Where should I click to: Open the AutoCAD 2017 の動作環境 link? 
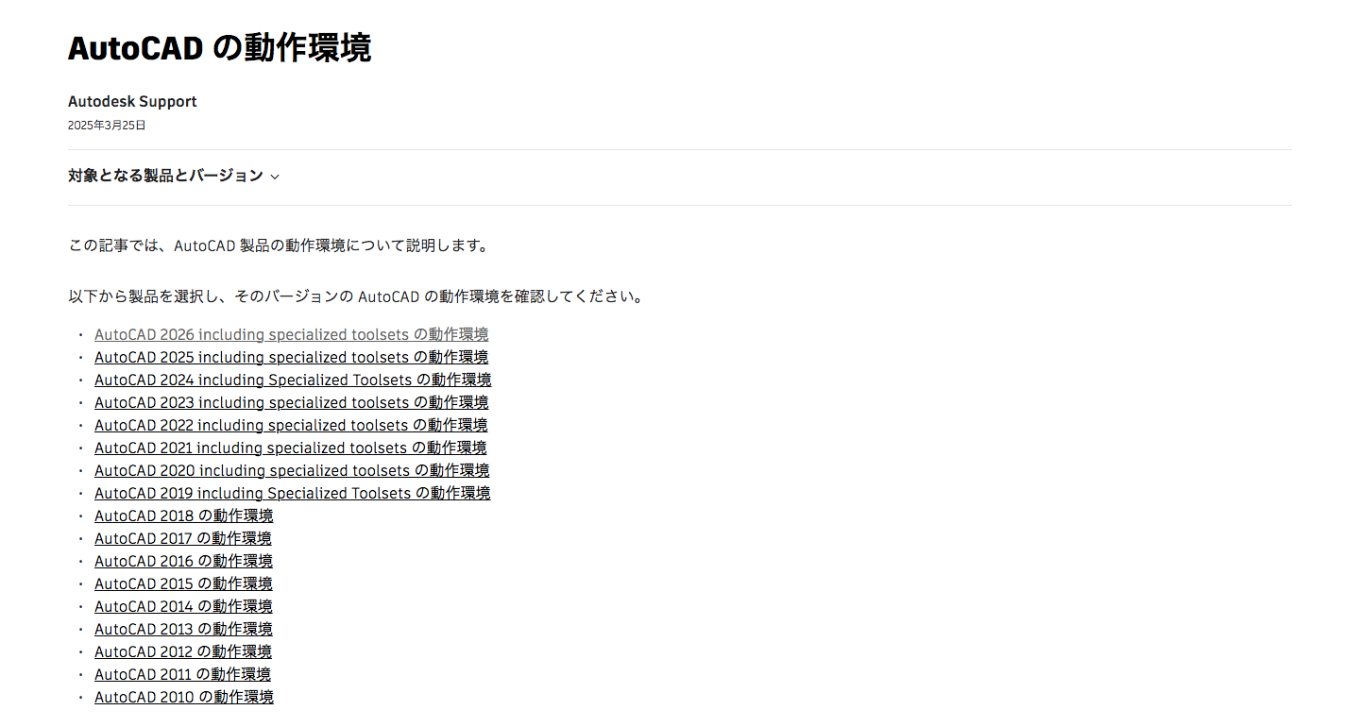coord(182,538)
